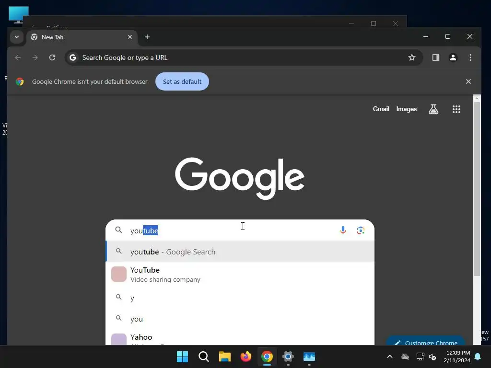Image resolution: width=491 pixels, height=368 pixels.
Task: Close the Settings window behind Chrome
Action: pyautogui.click(x=396, y=23)
